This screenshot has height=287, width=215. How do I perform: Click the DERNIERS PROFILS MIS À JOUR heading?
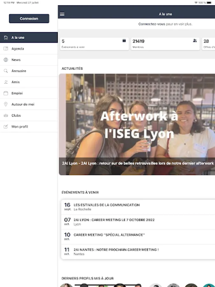point(88,278)
